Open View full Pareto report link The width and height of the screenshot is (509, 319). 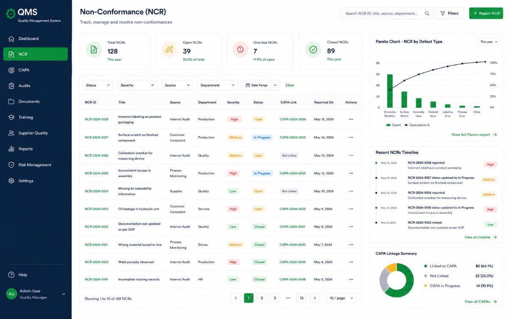(x=474, y=135)
